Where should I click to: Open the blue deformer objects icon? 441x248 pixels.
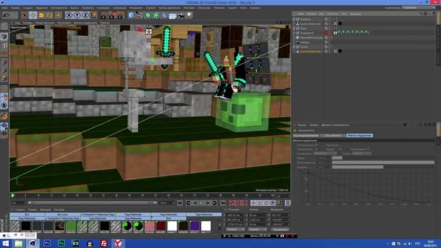coord(164,15)
